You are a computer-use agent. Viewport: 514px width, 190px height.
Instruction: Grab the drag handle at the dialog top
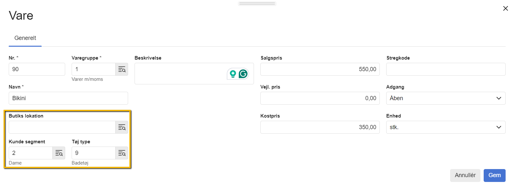(x=257, y=4)
